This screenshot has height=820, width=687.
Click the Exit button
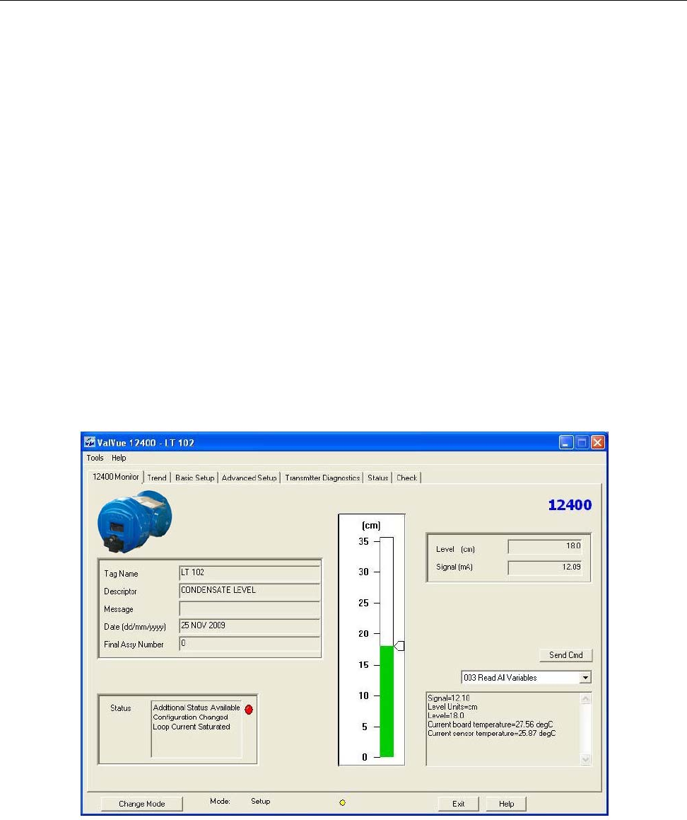458,803
